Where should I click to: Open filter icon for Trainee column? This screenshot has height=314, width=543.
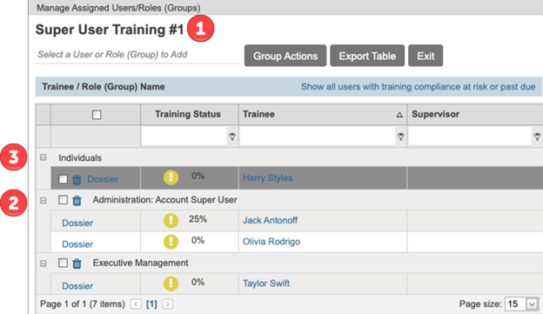(400, 137)
